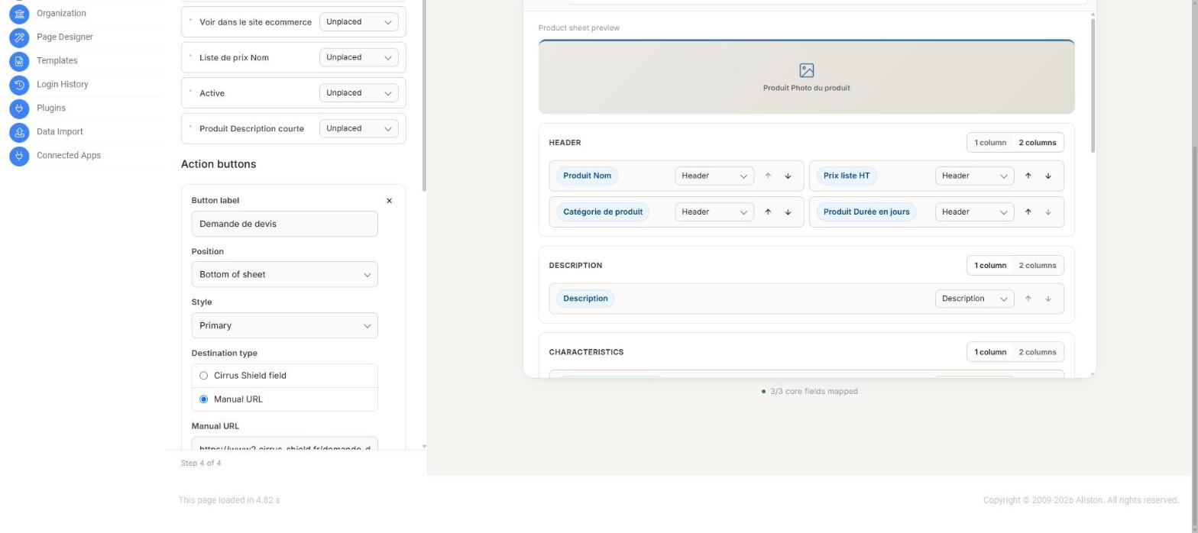This screenshot has width=1198, height=533.
Task: Click the left settings panel scrollbar
Action: (x=424, y=95)
